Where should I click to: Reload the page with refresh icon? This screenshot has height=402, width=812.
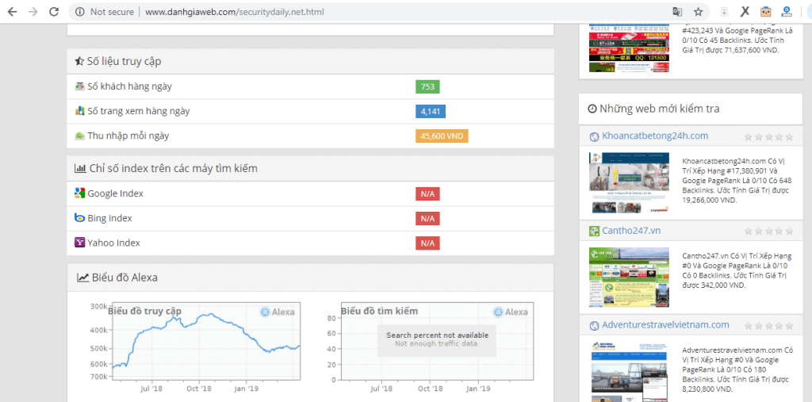tap(53, 11)
